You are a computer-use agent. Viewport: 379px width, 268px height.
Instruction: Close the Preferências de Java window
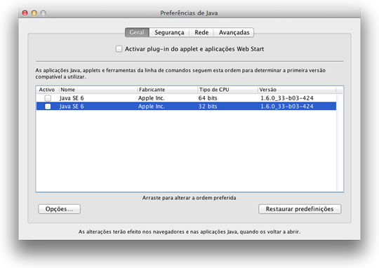pyautogui.click(x=25, y=13)
